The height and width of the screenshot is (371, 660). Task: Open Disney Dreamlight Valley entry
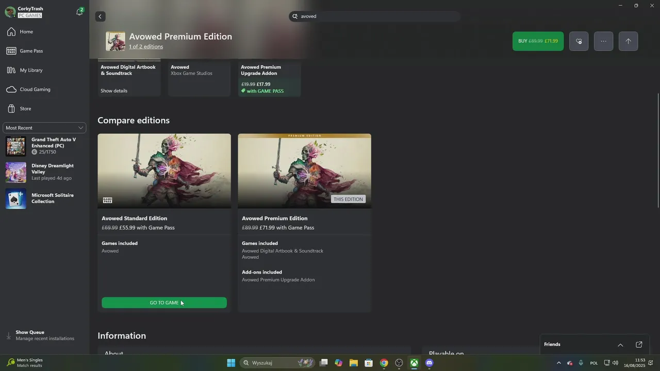click(x=44, y=172)
